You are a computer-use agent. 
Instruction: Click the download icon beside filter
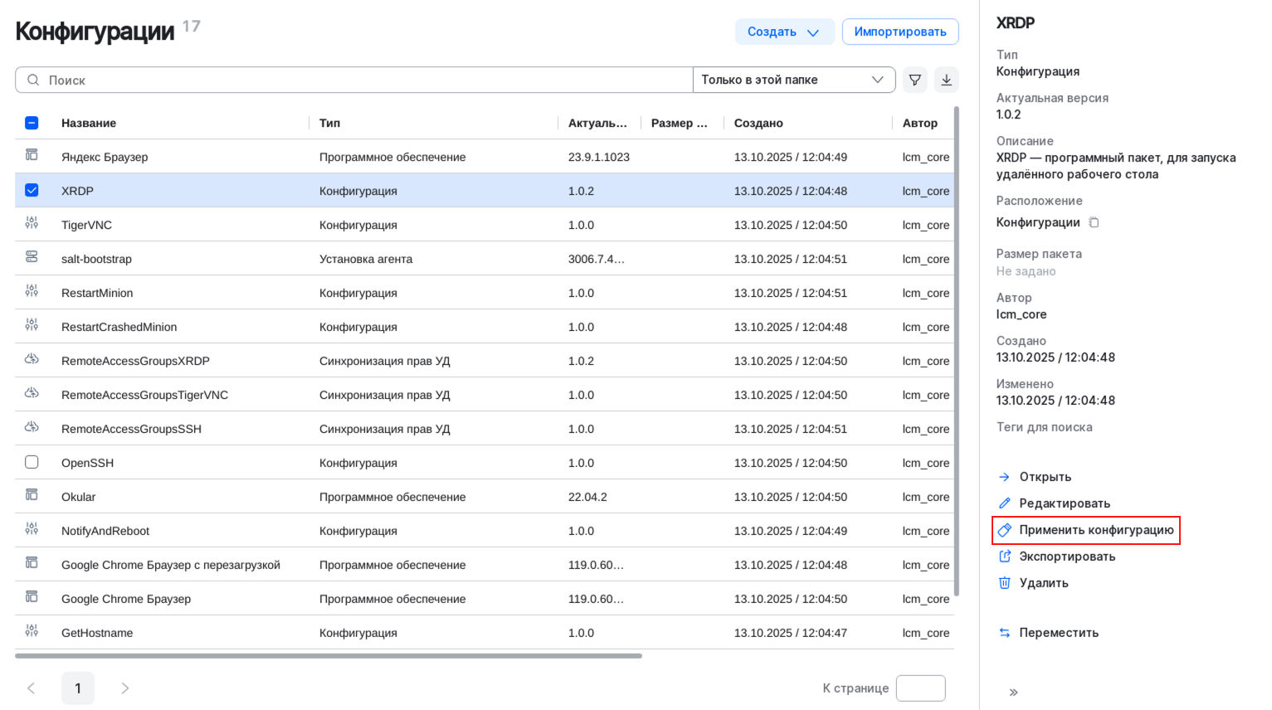(x=946, y=80)
